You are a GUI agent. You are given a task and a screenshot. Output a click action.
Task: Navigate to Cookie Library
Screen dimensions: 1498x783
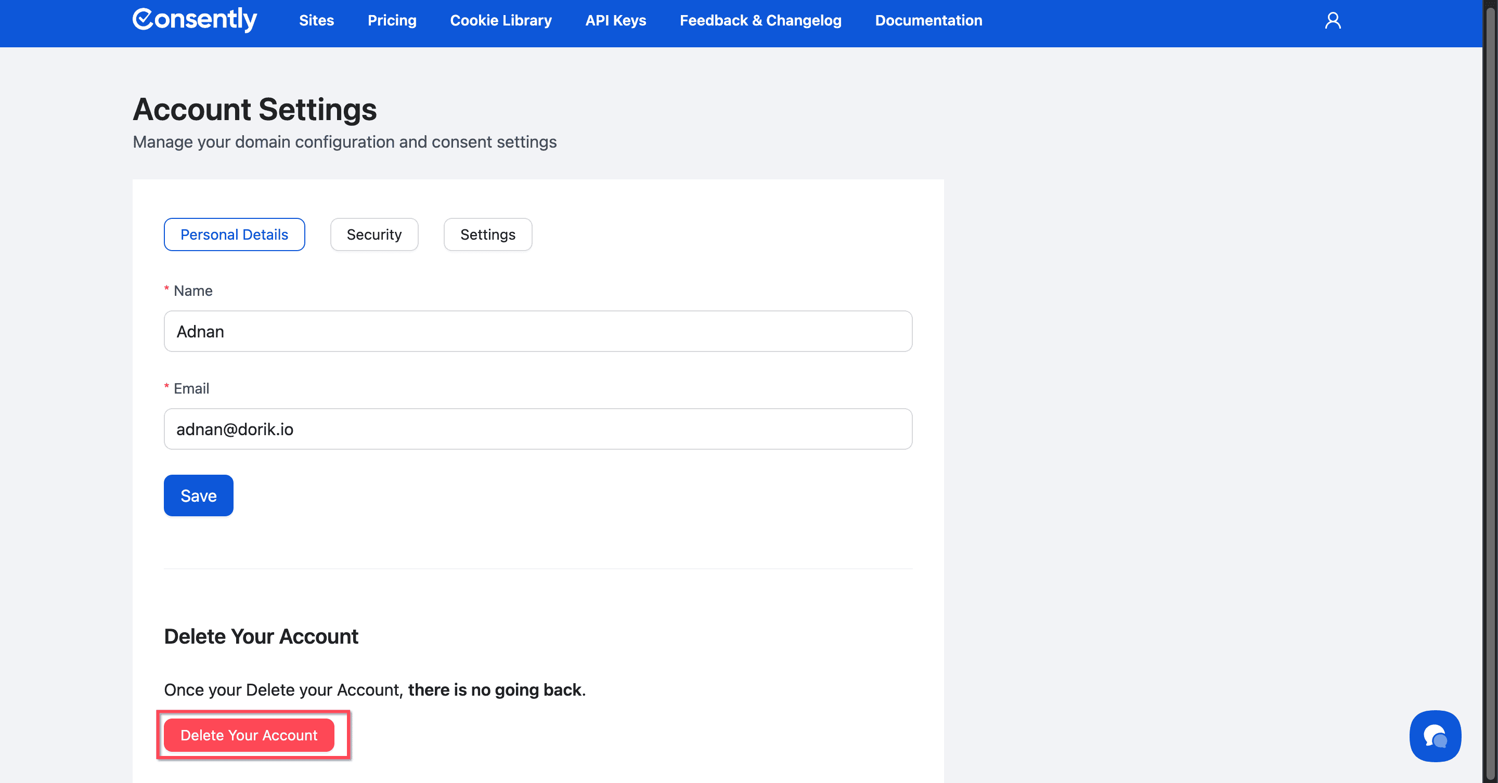501,20
